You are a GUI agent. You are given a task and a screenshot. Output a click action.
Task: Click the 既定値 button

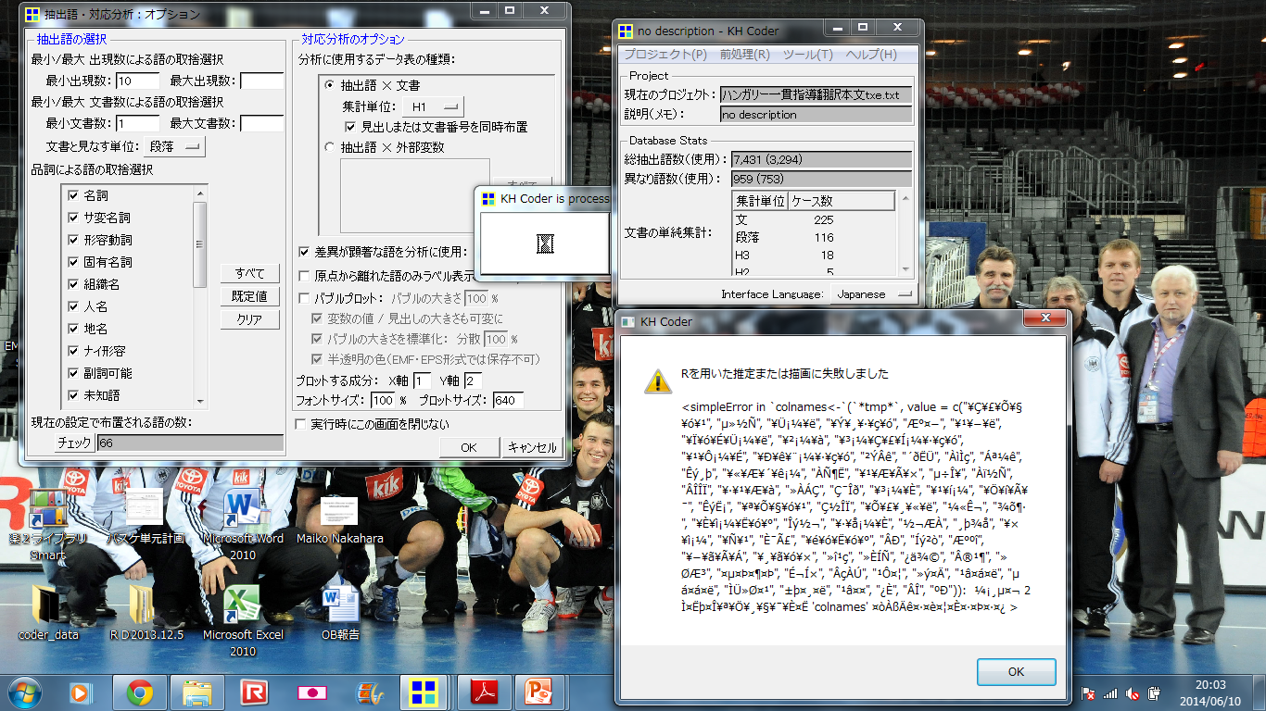[249, 296]
